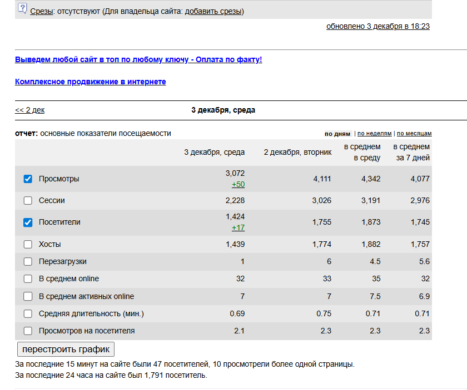Open the обновлено 3 декабря timestamp link
This screenshot has width=467, height=390.
[x=378, y=26]
